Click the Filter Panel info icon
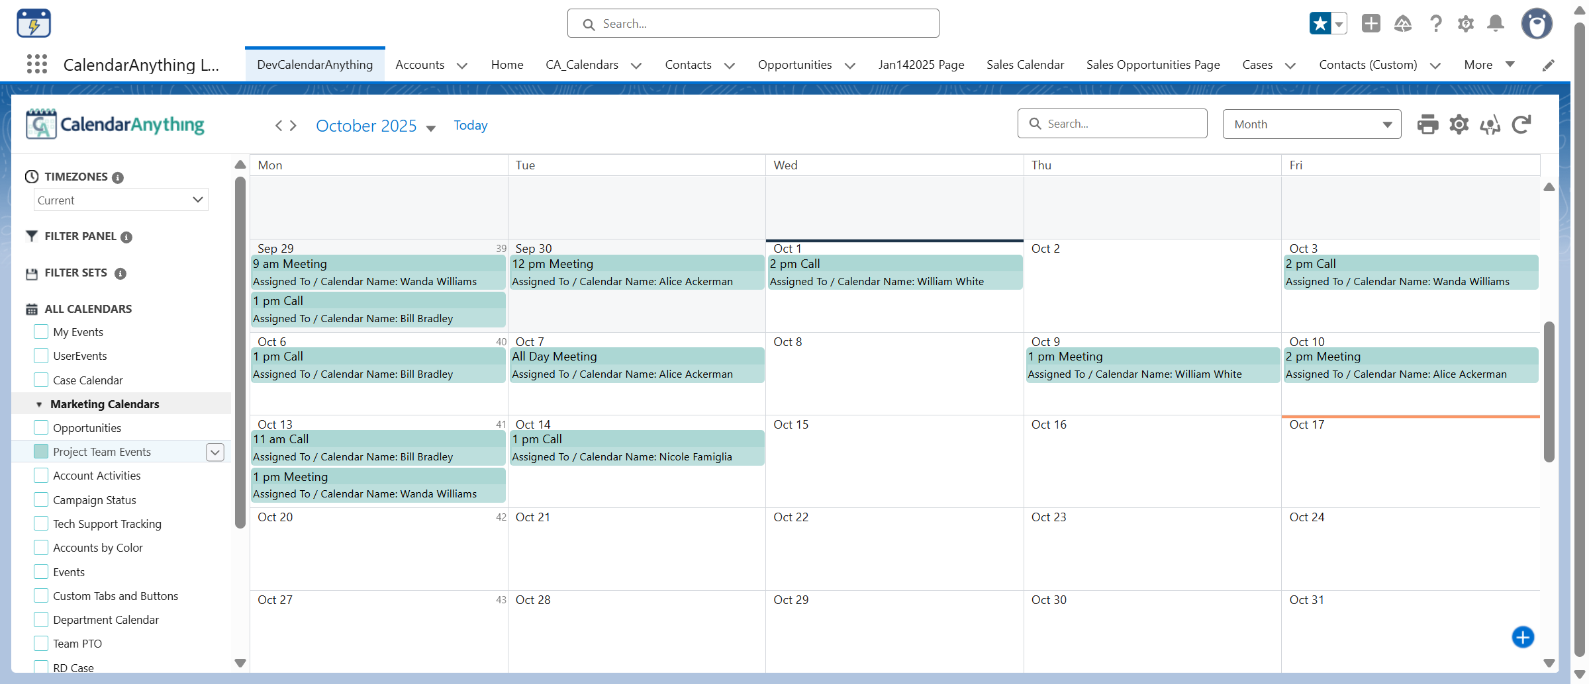This screenshot has height=684, width=1589. tap(126, 237)
